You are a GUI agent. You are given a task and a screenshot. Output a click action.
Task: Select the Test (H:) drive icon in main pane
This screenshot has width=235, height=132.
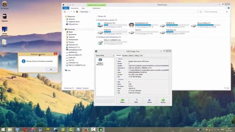click(131, 32)
